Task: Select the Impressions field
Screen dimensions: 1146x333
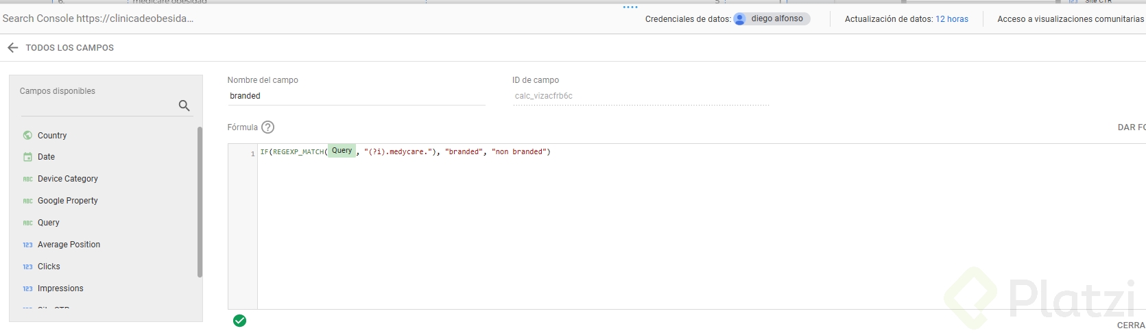Action: click(60, 288)
